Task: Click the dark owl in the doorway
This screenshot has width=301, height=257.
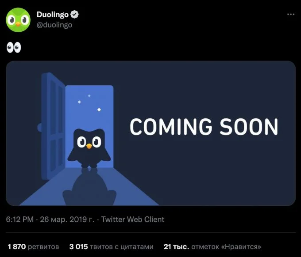Action: (89, 148)
